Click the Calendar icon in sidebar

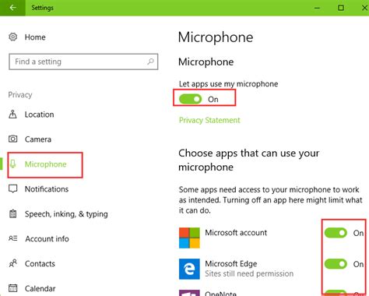13,288
